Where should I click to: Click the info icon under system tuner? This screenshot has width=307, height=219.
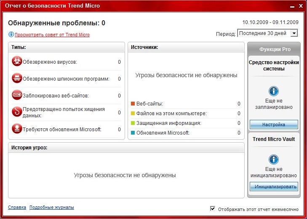[274, 91]
